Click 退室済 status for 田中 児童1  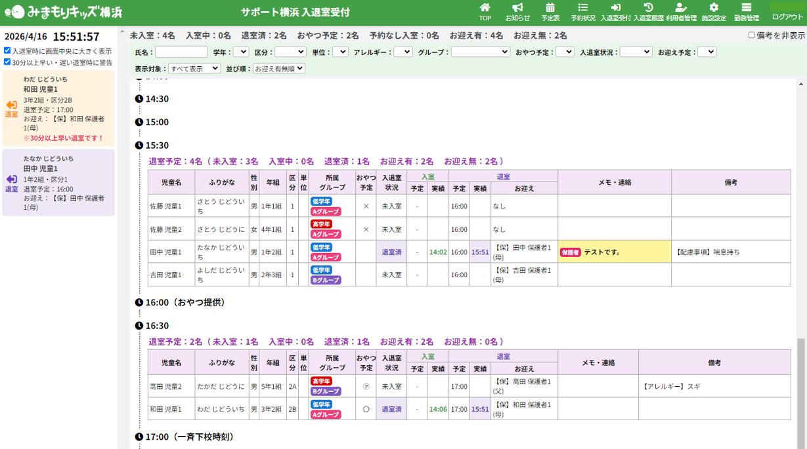(391, 252)
